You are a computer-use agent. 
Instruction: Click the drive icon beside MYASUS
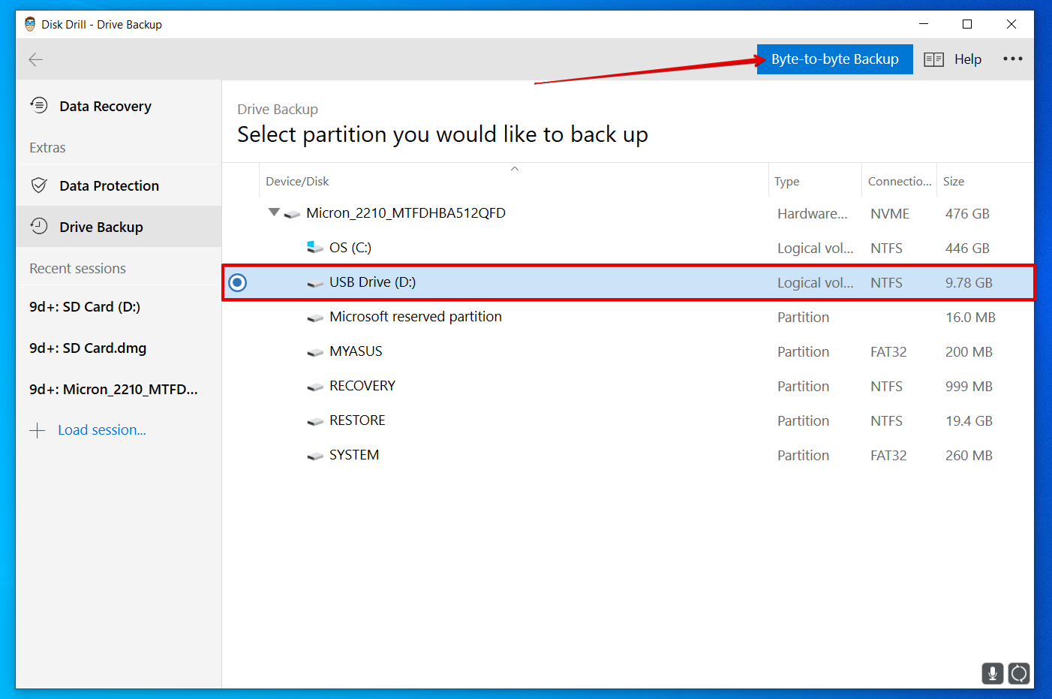(x=315, y=352)
